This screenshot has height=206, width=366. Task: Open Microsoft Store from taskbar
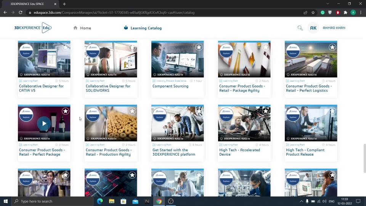(124, 201)
